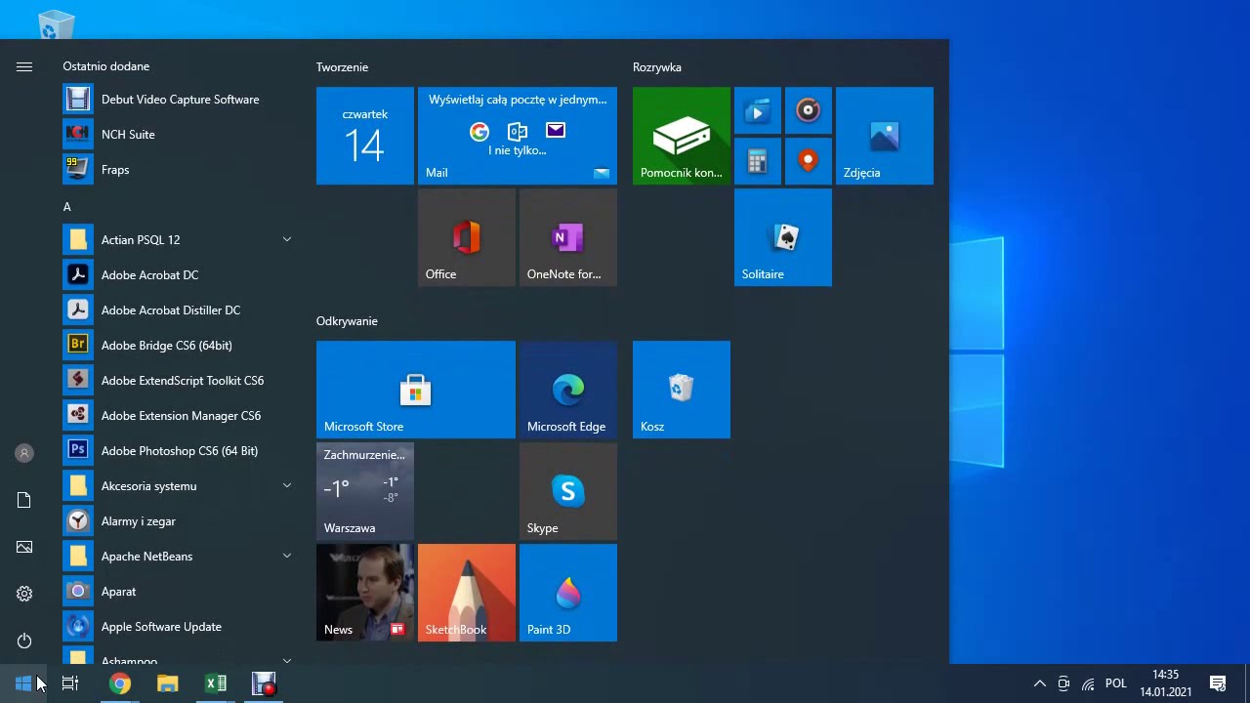Viewport: 1250px width, 703px height.
Task: Launch Adobe Acrobat DC
Action: coord(180,275)
